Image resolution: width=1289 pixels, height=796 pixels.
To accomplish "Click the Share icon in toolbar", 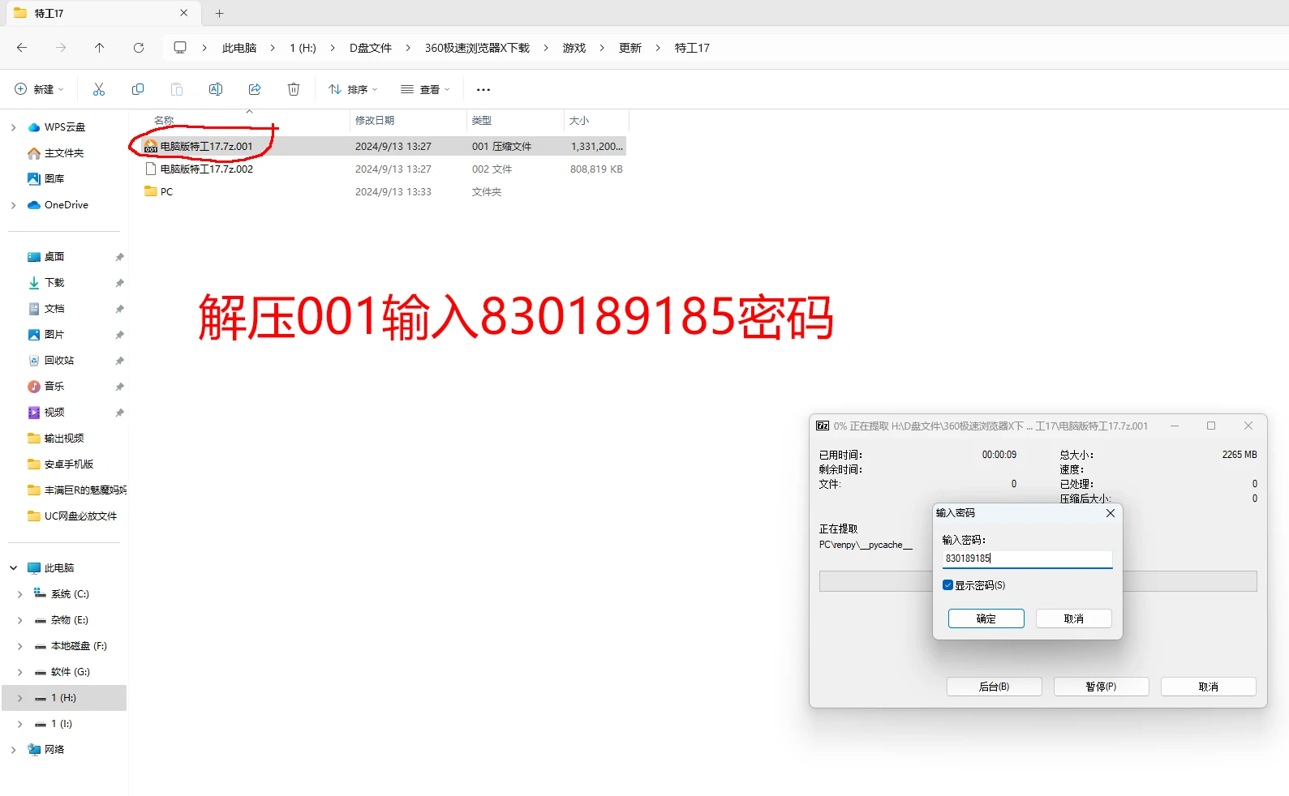I will [255, 89].
